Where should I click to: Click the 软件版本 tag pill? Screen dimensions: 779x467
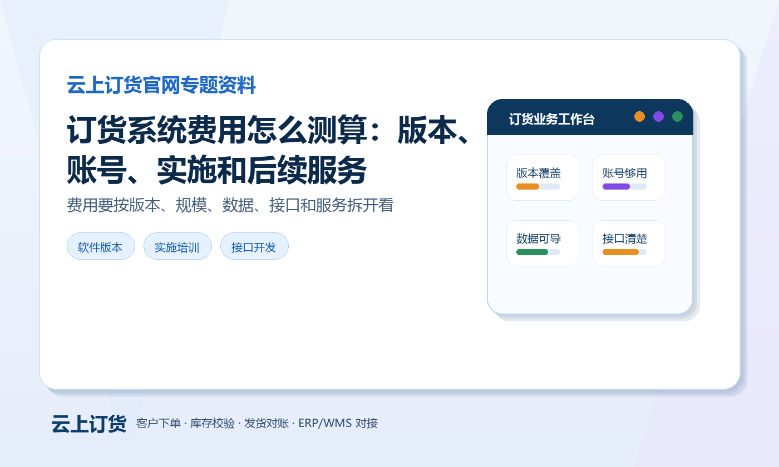pyautogui.click(x=101, y=246)
